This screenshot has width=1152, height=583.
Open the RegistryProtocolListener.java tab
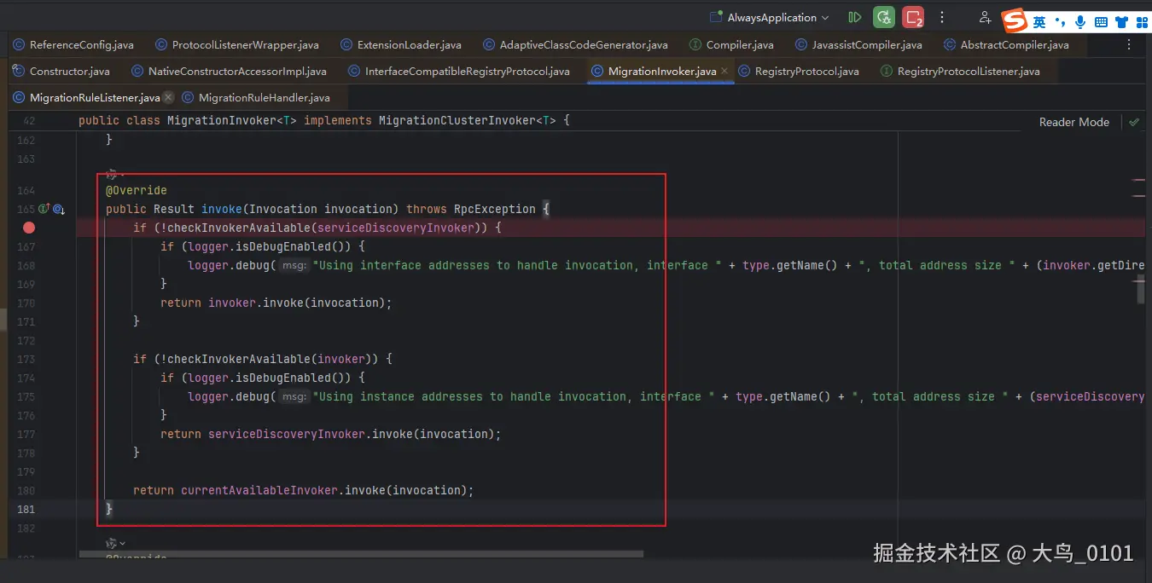[960, 71]
